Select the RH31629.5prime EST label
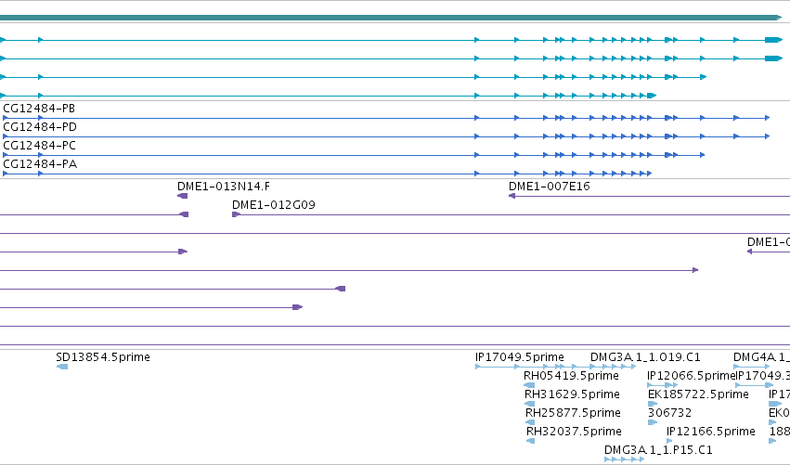Image resolution: width=790 pixels, height=465 pixels. 573,394
